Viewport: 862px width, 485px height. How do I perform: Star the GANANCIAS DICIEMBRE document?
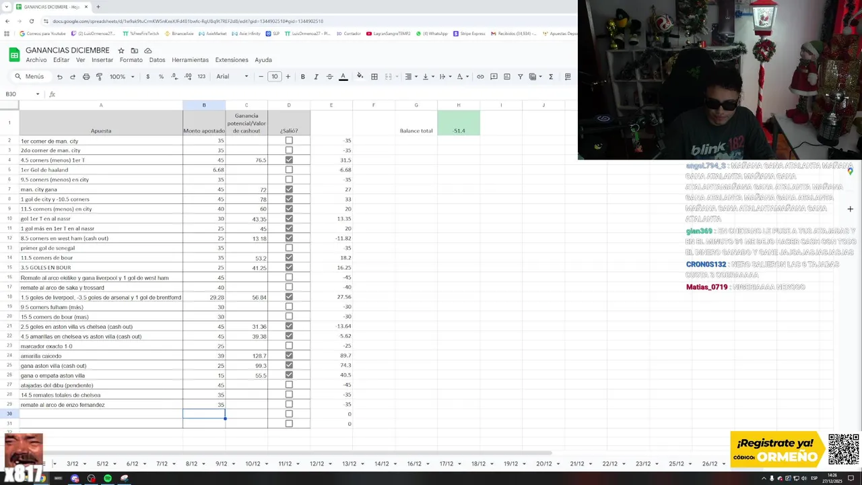click(121, 51)
